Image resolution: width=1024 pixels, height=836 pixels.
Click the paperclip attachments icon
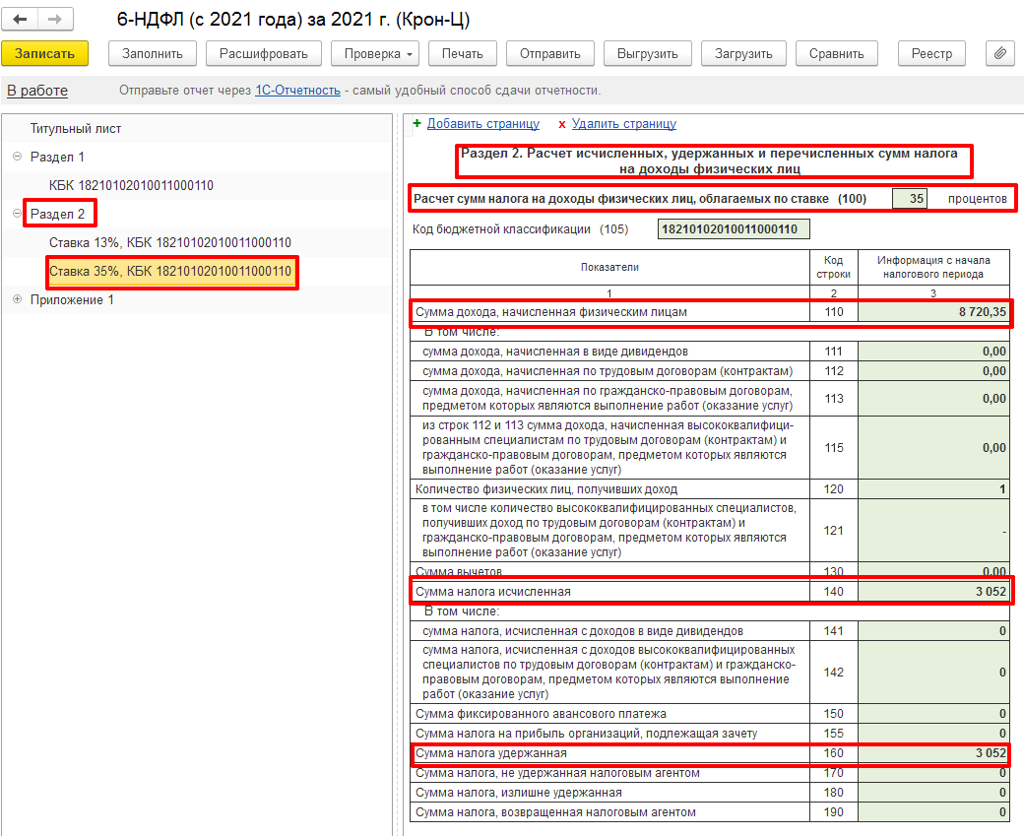point(999,54)
